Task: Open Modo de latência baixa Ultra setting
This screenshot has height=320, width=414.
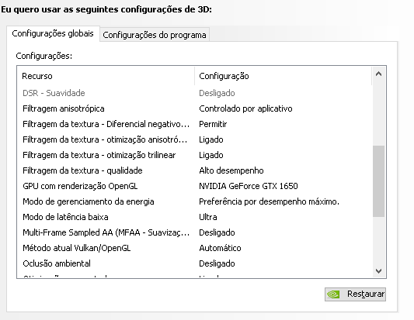Action: coord(208,217)
